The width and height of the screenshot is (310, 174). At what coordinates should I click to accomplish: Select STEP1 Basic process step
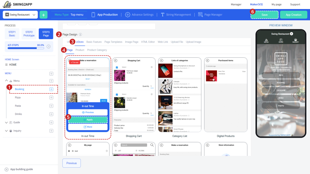12,34
